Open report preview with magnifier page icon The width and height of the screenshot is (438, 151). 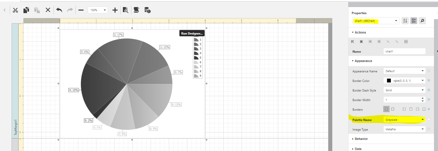[x=126, y=10]
